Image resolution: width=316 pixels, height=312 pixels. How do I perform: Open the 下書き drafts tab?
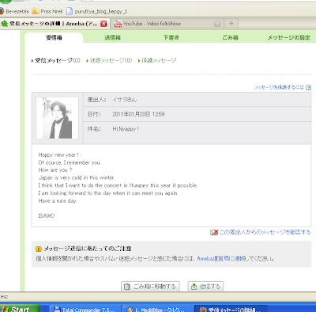[x=171, y=37]
